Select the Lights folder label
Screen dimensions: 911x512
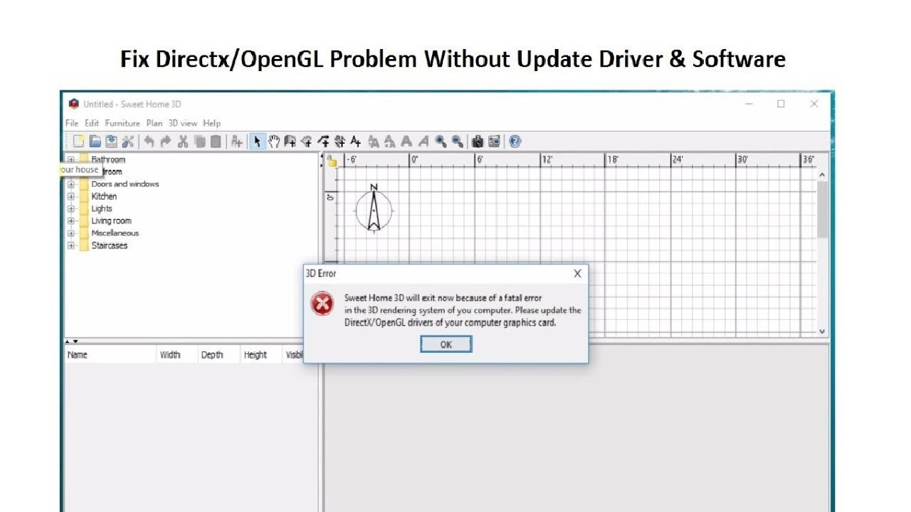102,209
